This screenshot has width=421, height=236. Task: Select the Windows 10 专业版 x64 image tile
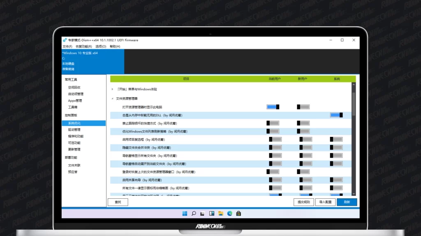[93, 61]
